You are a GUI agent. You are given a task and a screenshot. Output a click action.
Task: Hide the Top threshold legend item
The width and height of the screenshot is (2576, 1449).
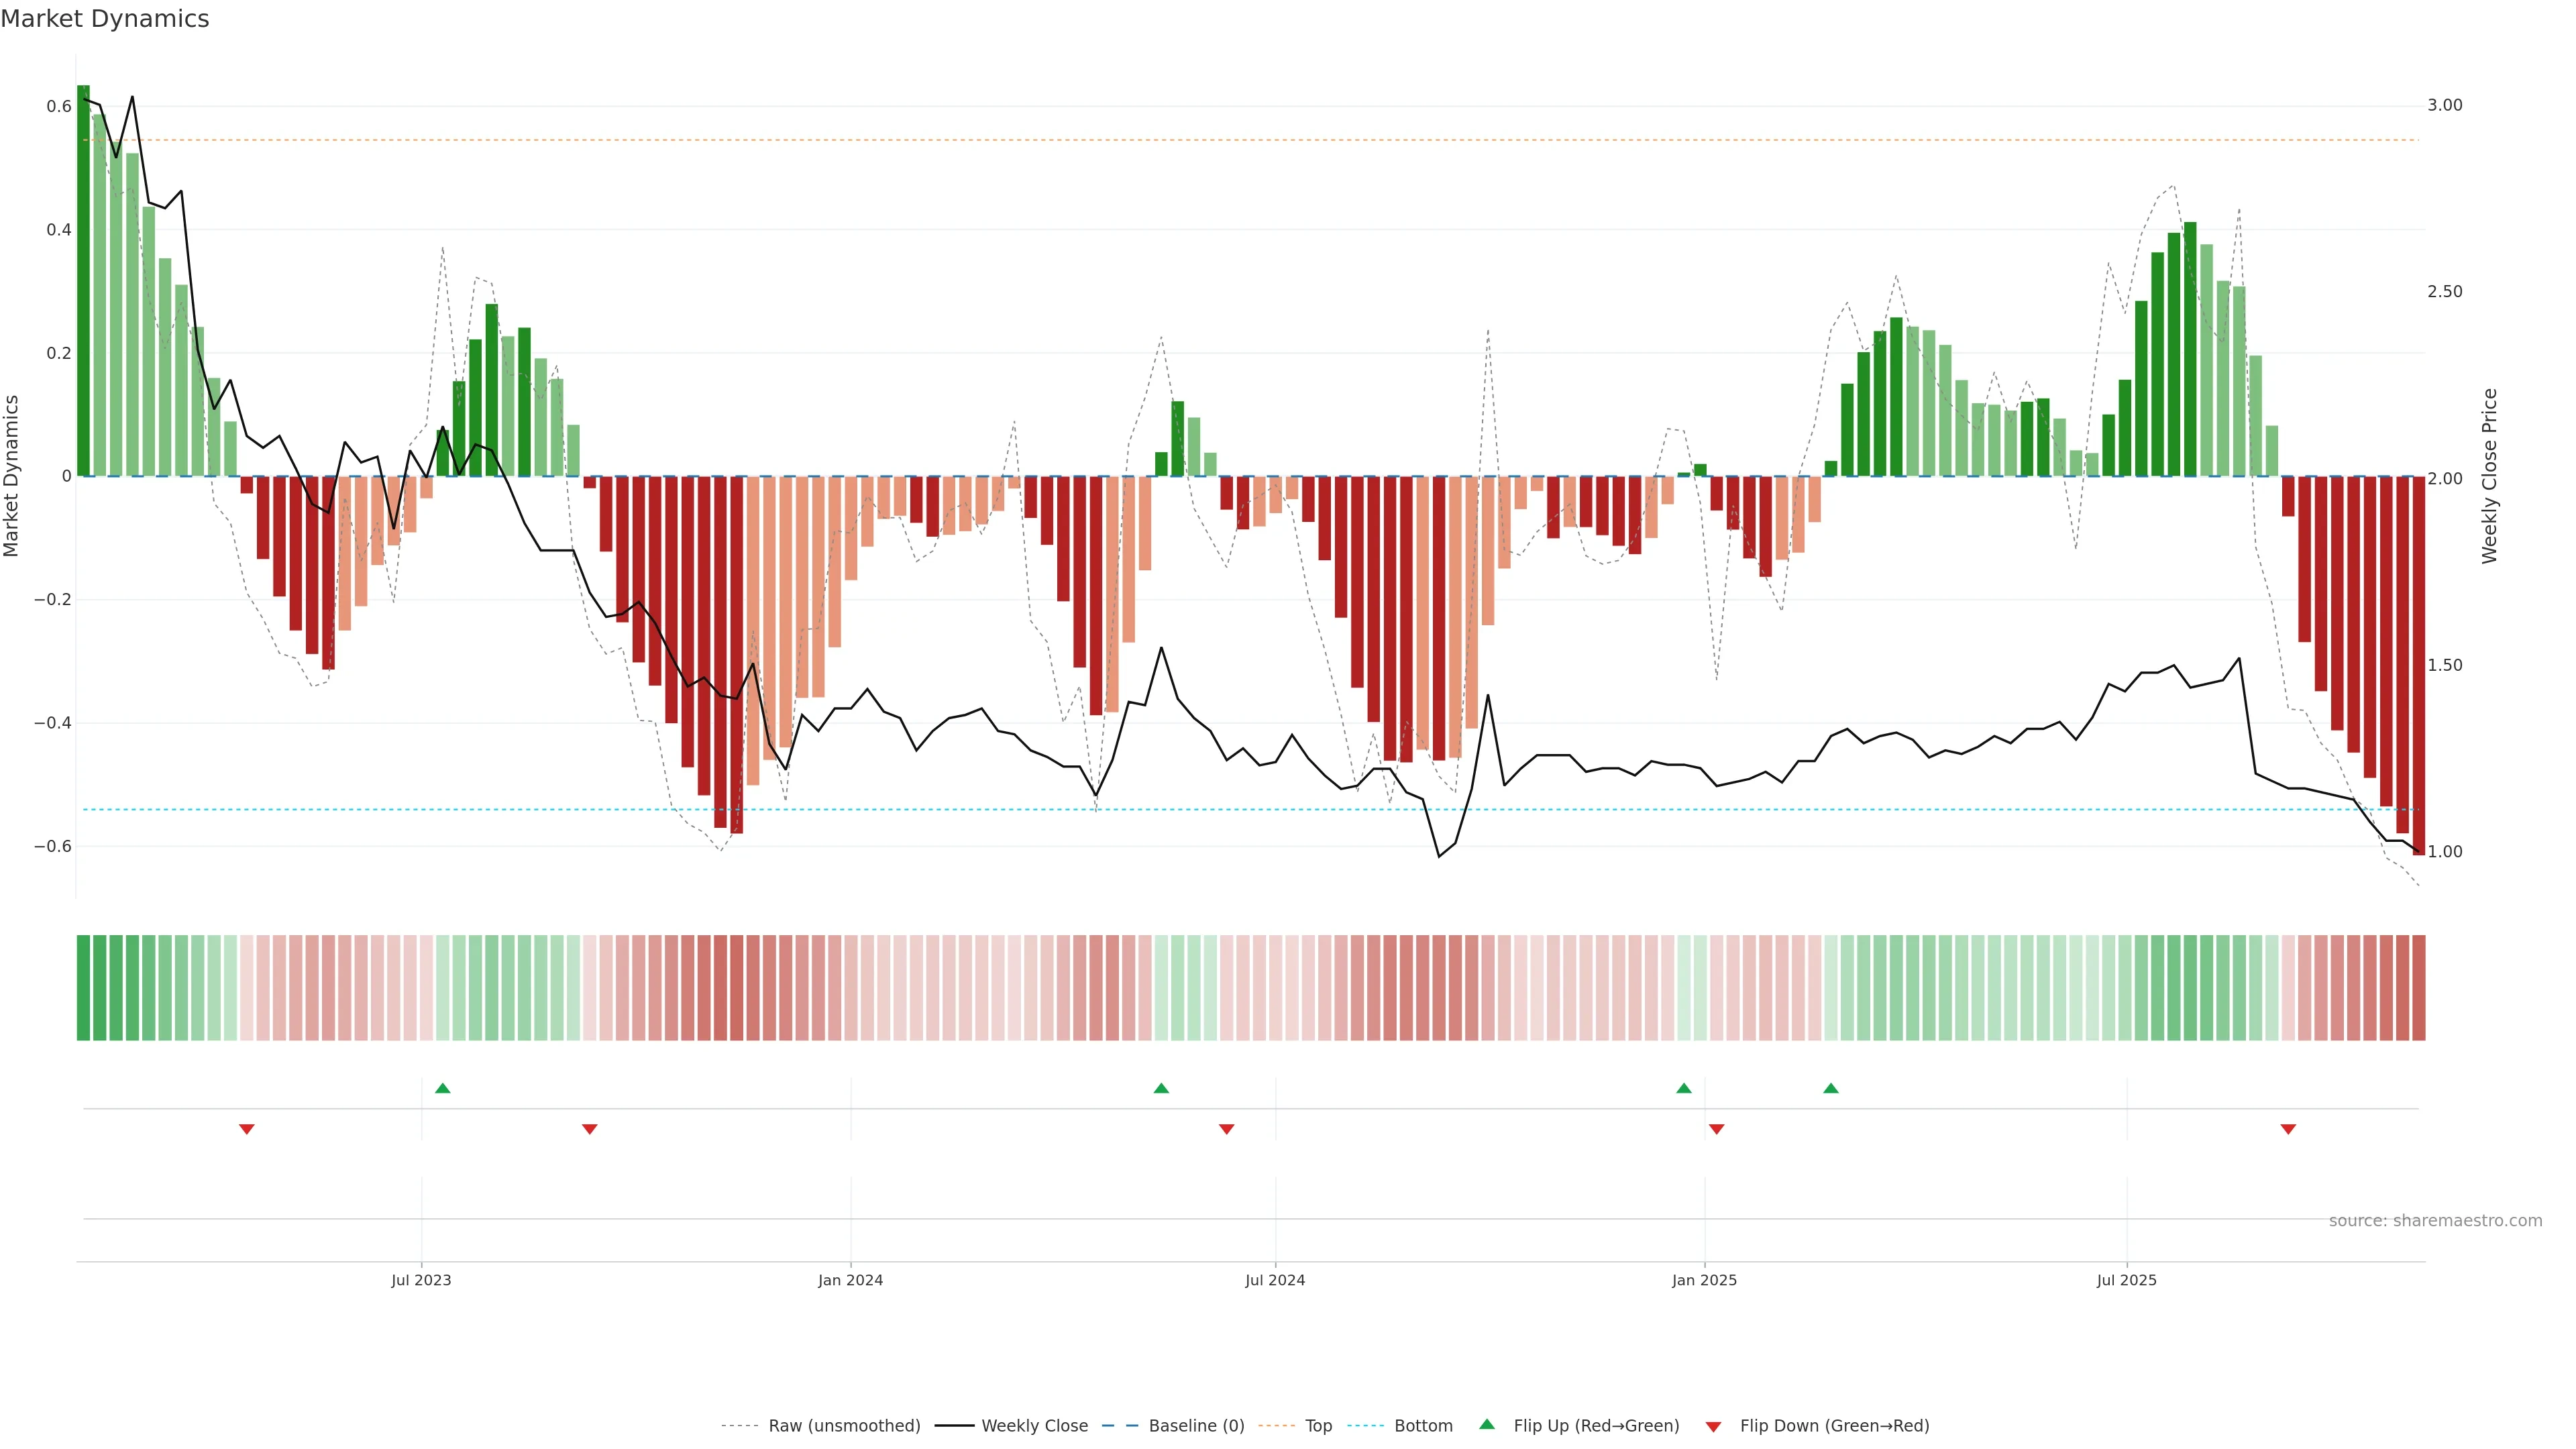click(x=1318, y=1426)
